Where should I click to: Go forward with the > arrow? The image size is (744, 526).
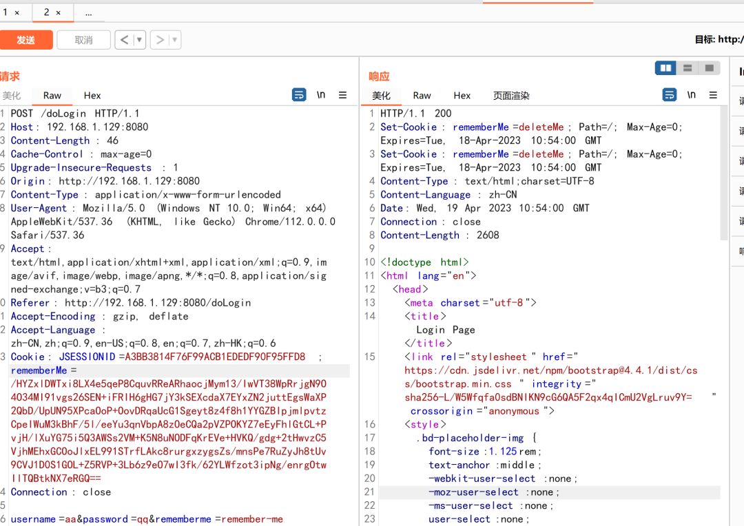(160, 40)
